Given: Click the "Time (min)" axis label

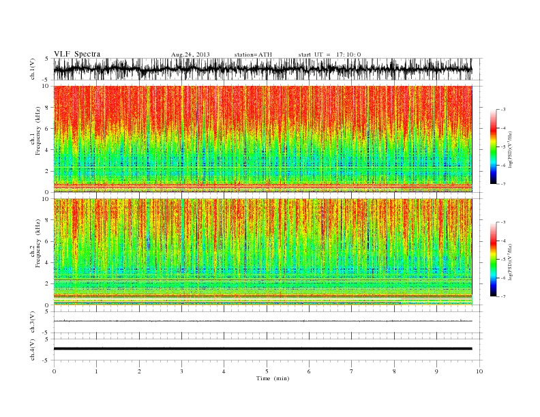Looking at the screenshot, I should click(273, 378).
